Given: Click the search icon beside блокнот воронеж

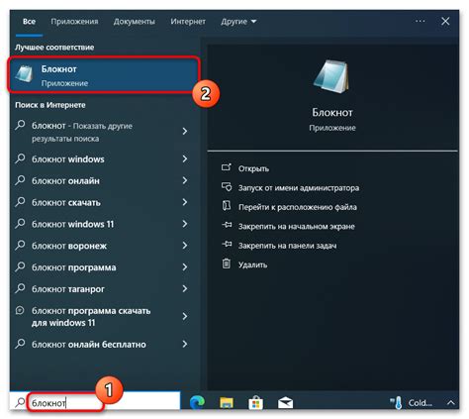Looking at the screenshot, I should (x=20, y=246).
